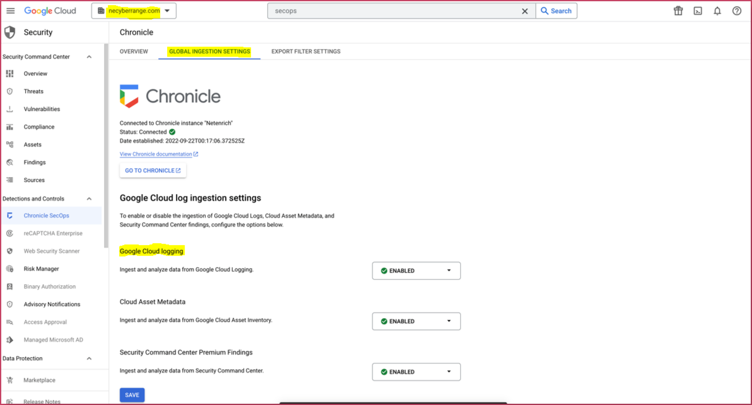
Task: Click GO TO CHRONICLE button
Action: tap(153, 171)
